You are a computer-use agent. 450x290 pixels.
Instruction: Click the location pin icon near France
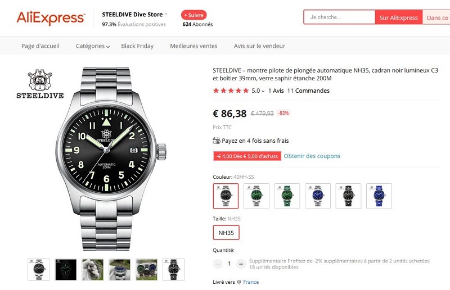point(239,282)
